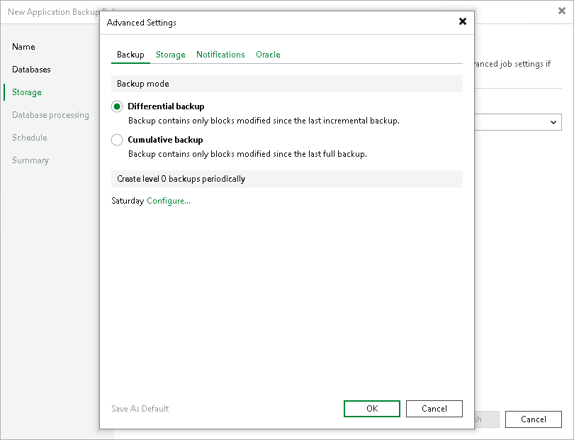Dismiss dialog using Cancel button

[434, 409]
